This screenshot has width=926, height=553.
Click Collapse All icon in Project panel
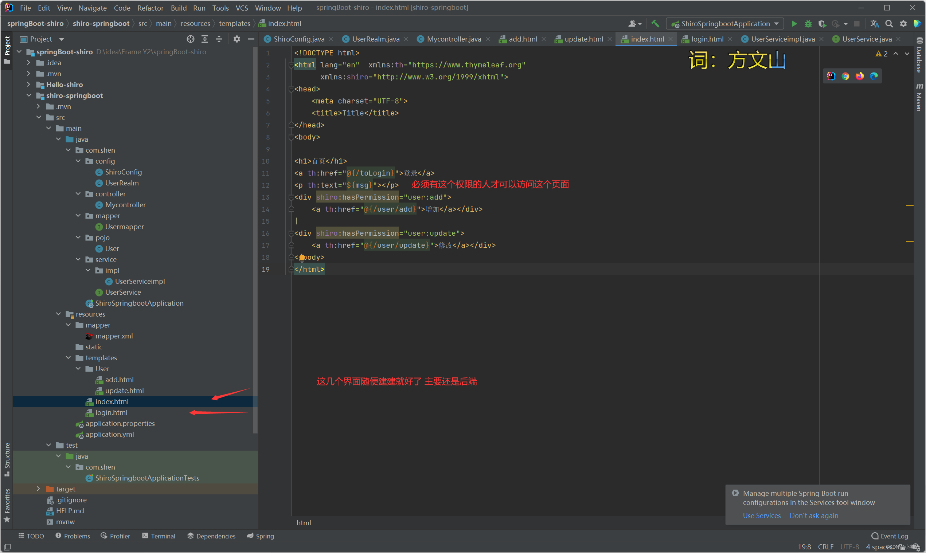click(x=219, y=39)
